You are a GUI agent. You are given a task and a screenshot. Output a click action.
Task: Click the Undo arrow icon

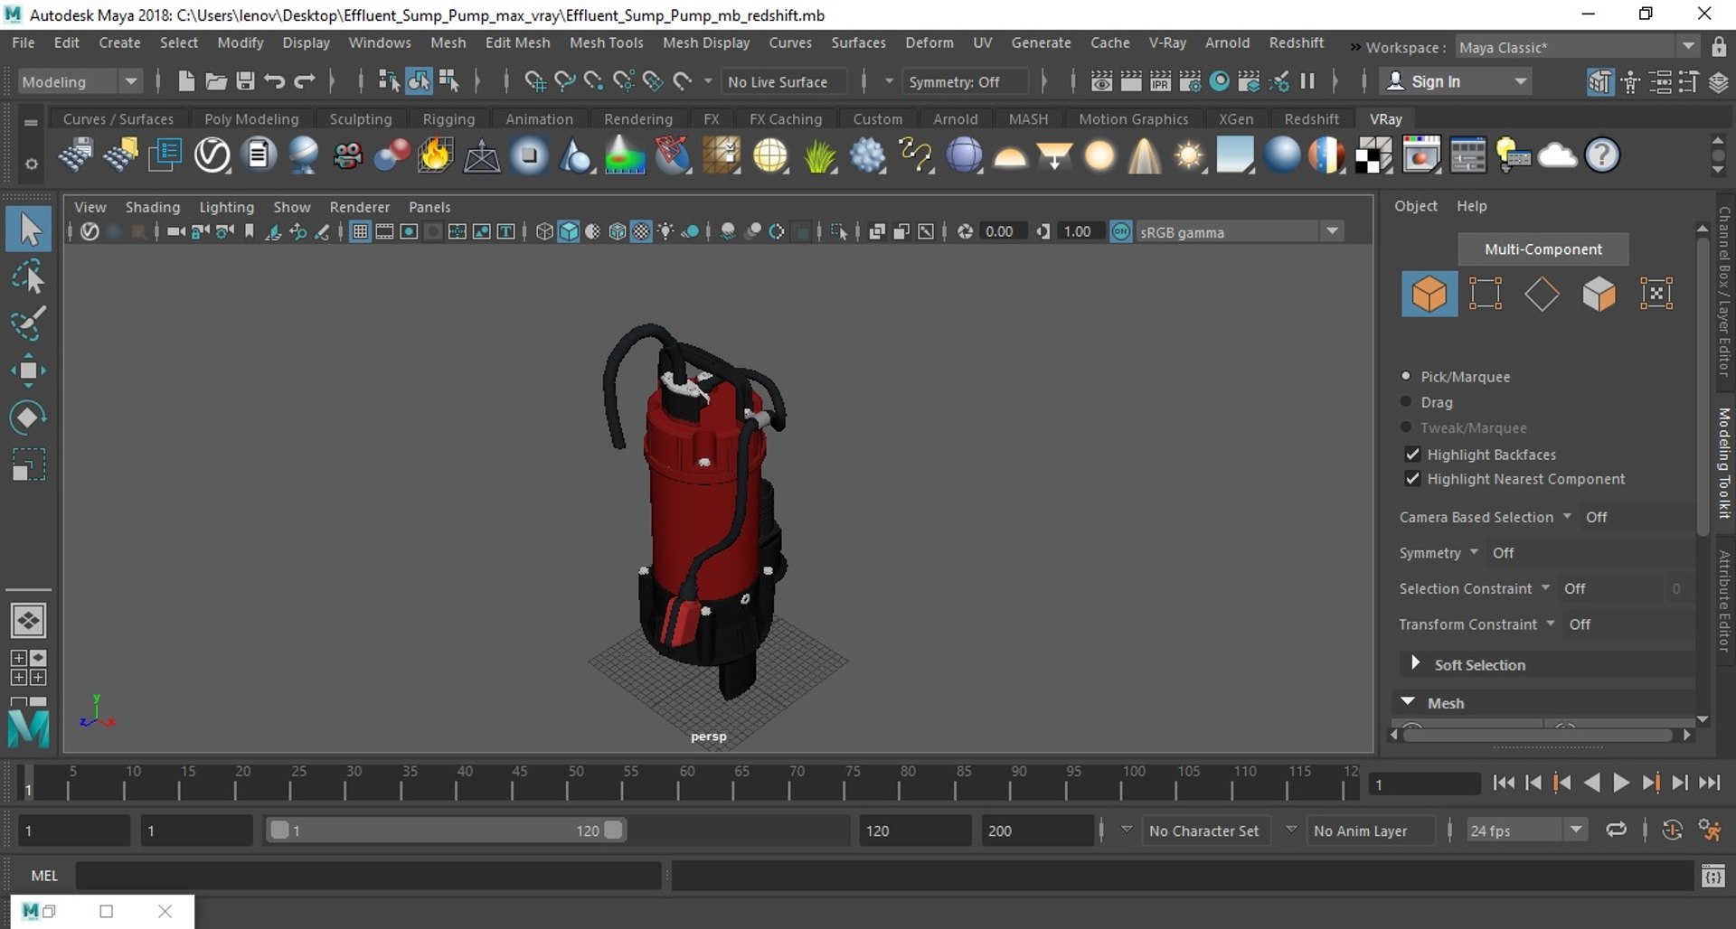click(x=275, y=81)
